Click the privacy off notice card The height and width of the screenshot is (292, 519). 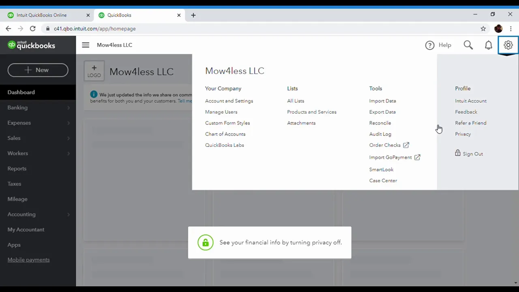tap(270, 243)
